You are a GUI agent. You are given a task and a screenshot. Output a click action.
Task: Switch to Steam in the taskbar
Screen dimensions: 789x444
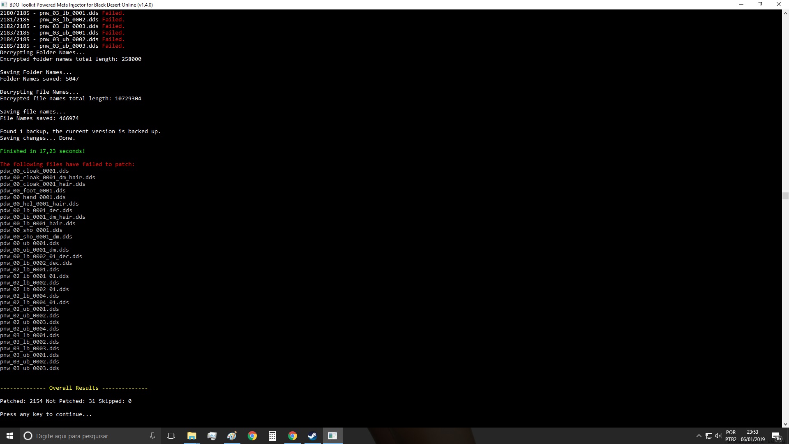point(312,436)
